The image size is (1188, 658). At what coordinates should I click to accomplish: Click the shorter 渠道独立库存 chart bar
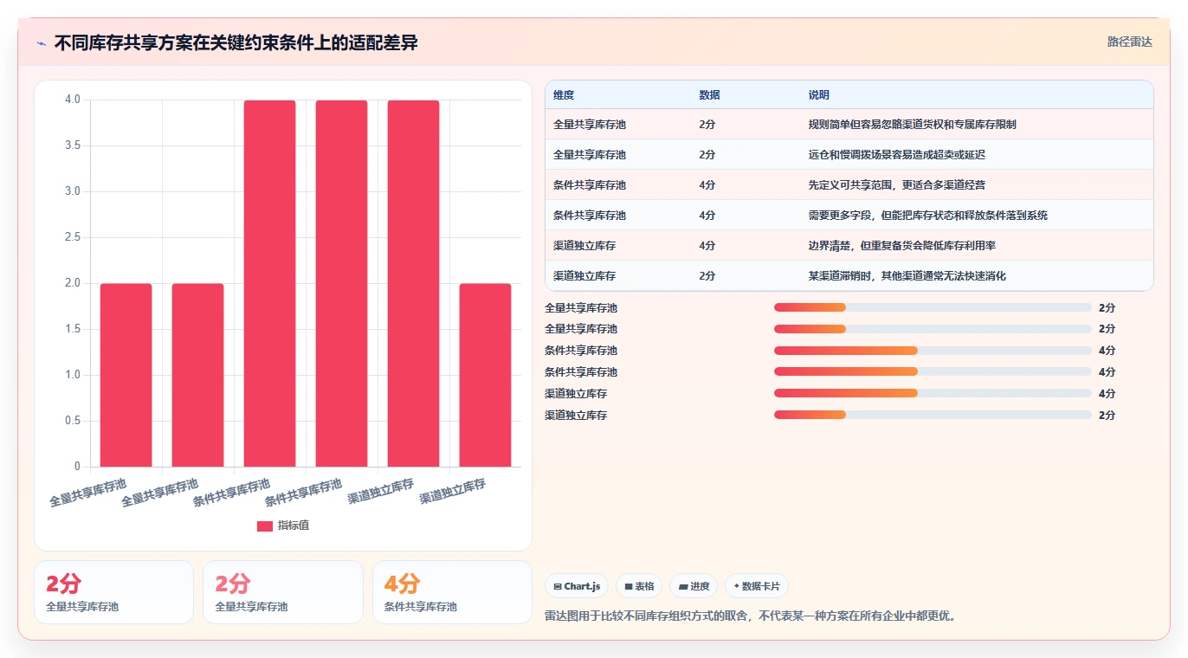click(485, 375)
